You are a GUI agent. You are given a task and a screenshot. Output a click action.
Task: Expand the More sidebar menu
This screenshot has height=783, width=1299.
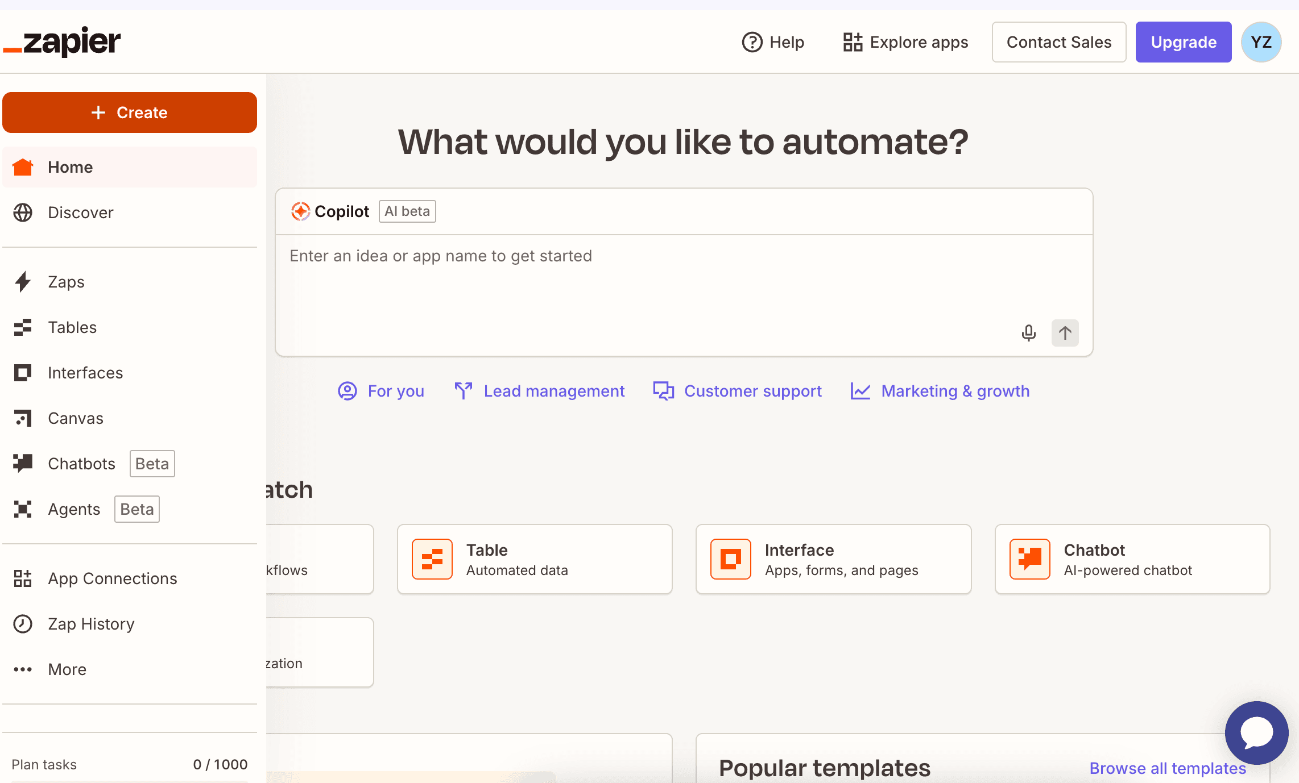coord(67,669)
